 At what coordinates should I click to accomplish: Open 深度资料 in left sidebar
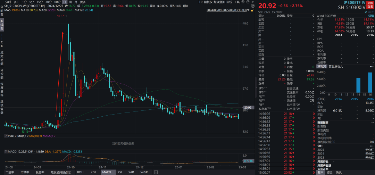click(x=2, y=89)
